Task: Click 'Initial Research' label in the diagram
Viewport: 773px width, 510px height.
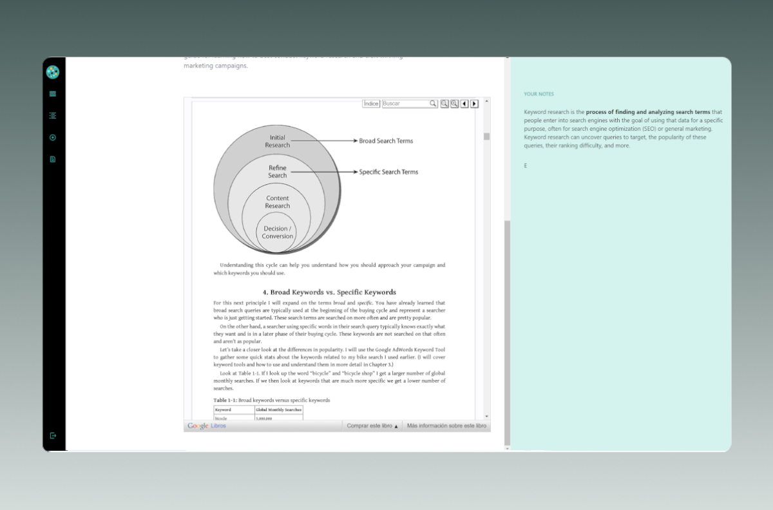Action: (x=278, y=141)
